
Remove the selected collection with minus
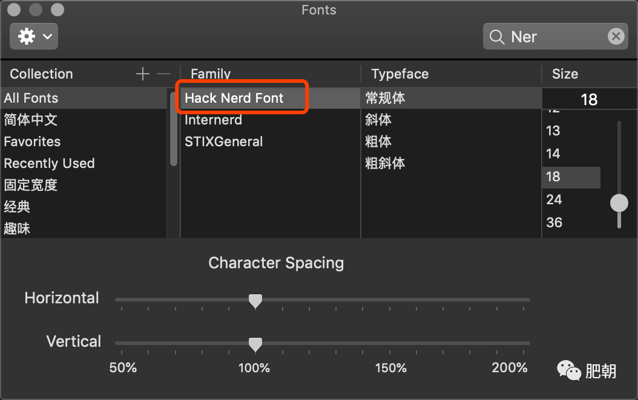163,74
